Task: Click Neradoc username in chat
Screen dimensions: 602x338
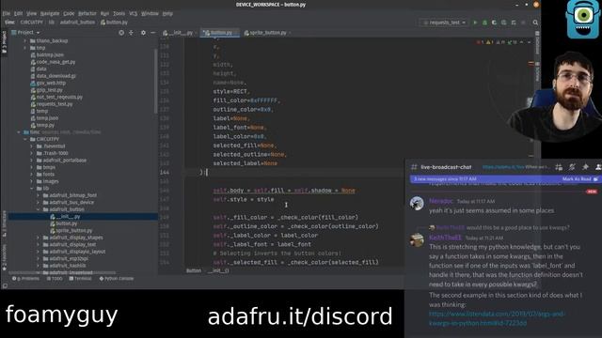Action: (441, 201)
